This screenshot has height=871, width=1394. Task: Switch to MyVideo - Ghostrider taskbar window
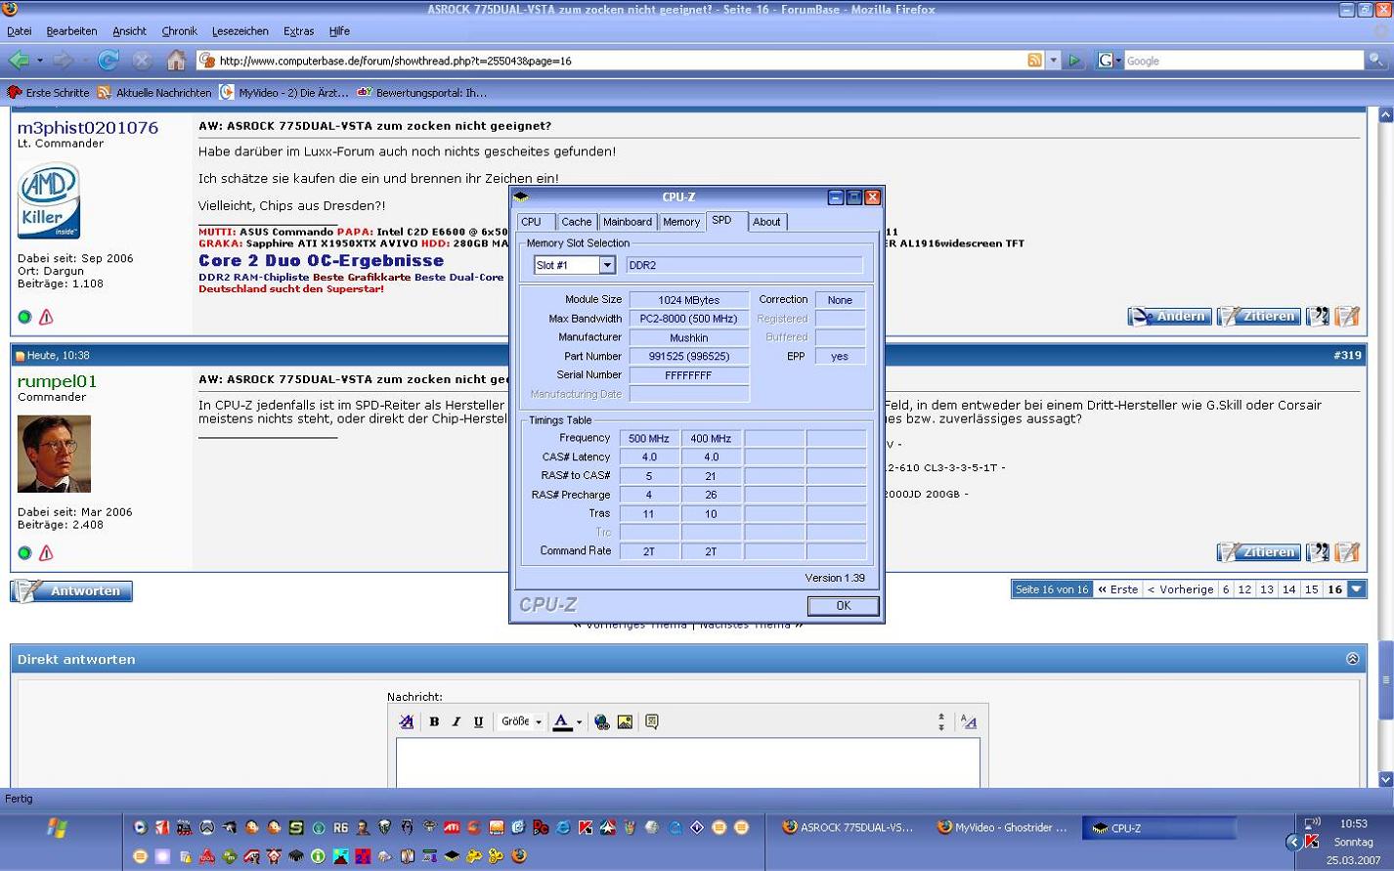pos(1001,828)
